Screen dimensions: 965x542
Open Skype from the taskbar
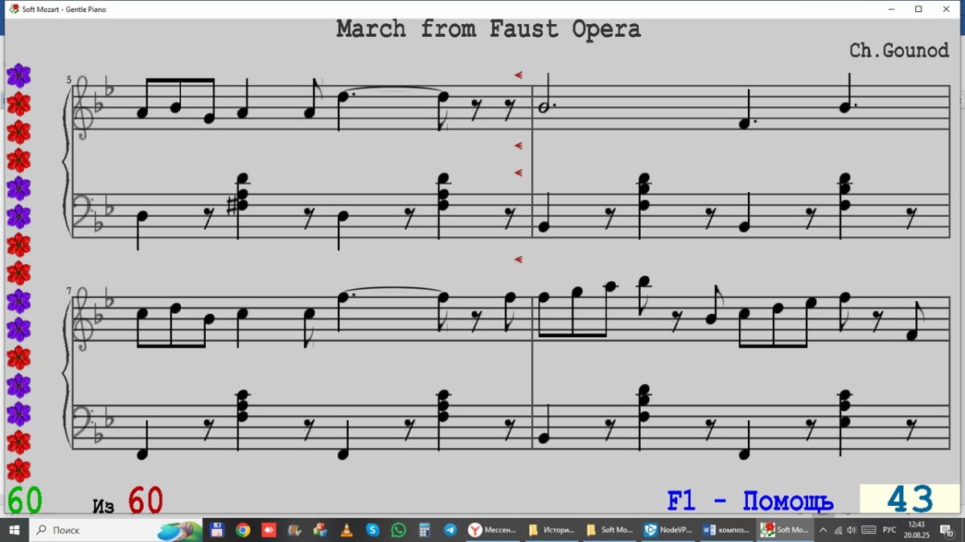(x=372, y=530)
